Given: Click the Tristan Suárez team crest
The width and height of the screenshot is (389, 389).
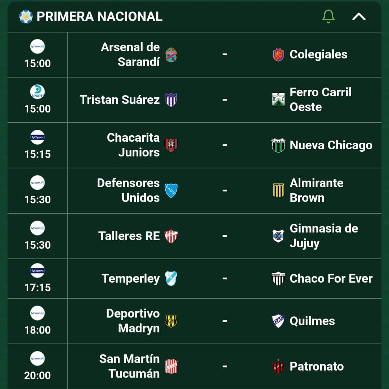Looking at the screenshot, I should point(171,100).
